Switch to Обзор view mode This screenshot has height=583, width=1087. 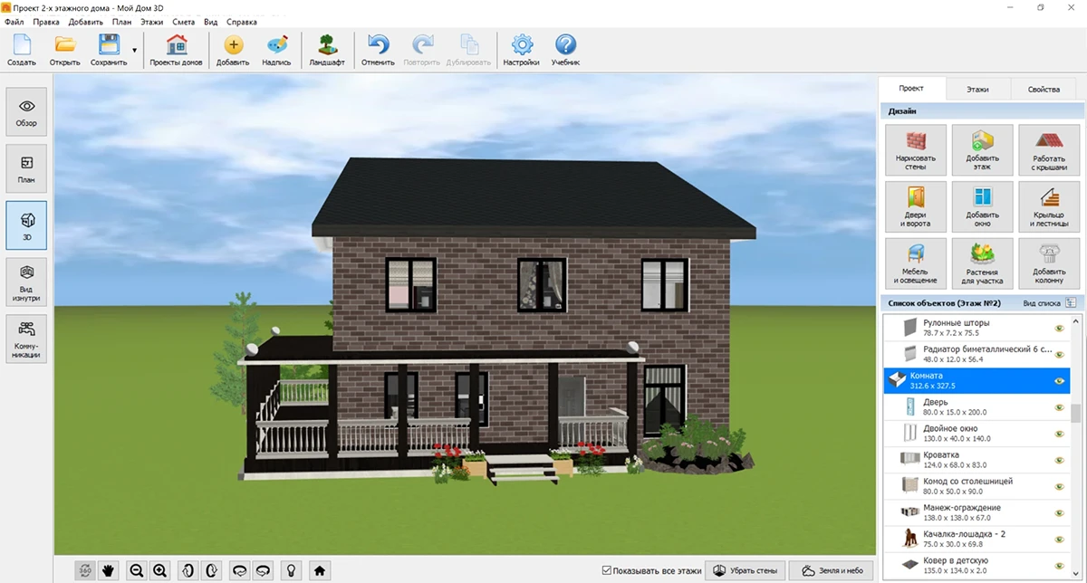click(x=26, y=112)
